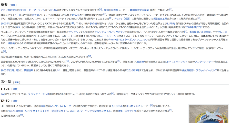Screen dimensions: 231x123
Task: Open 韓国 link before の航空機メーカー
Action: 106,10
